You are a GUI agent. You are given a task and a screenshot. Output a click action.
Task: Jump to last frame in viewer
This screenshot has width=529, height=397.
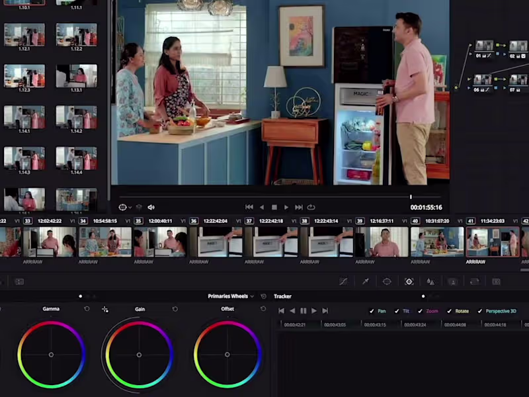click(x=299, y=207)
